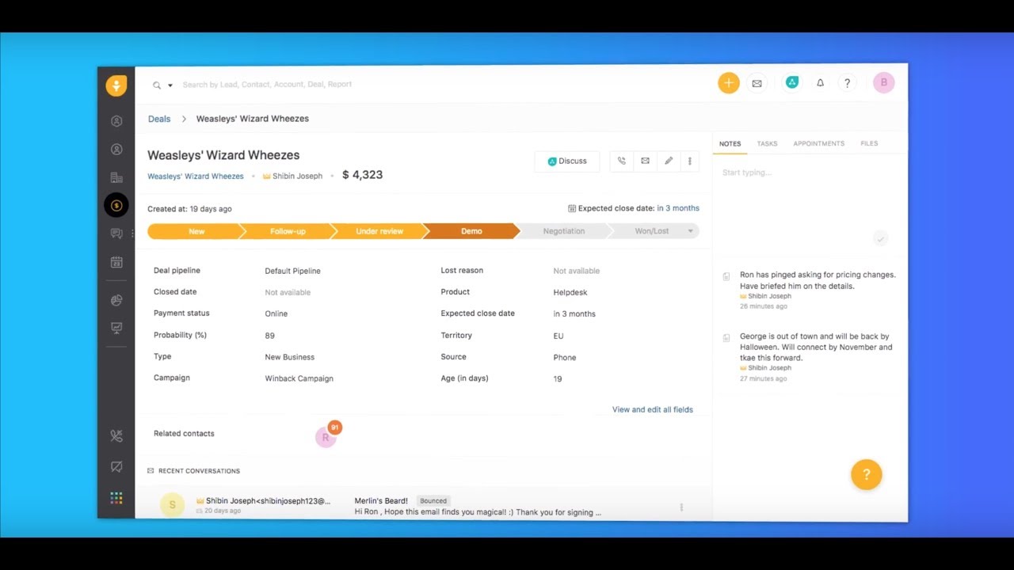Open the Freshsales logo home icon
Image resolution: width=1014 pixels, height=570 pixels.
tap(116, 85)
